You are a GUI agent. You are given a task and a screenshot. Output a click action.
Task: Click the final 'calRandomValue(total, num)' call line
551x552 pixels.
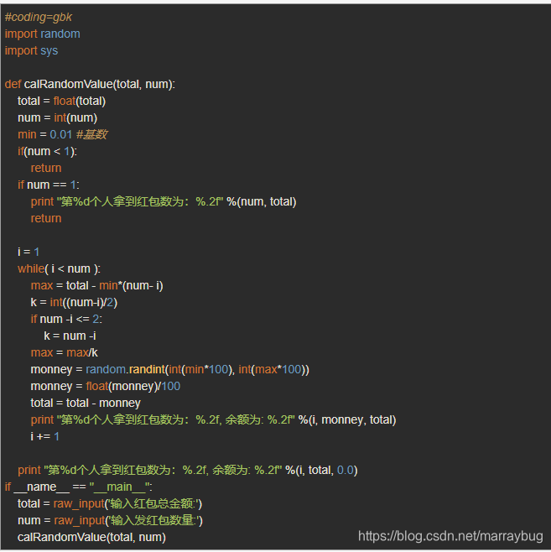click(x=91, y=538)
